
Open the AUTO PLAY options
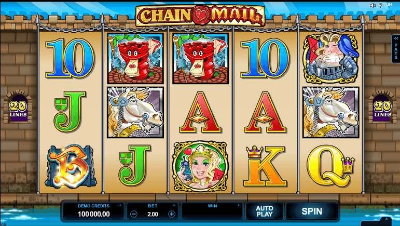pyautogui.click(x=264, y=211)
